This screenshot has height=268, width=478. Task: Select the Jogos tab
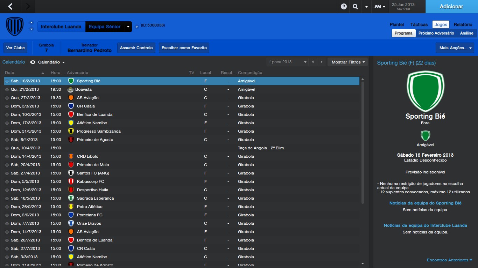[441, 24]
